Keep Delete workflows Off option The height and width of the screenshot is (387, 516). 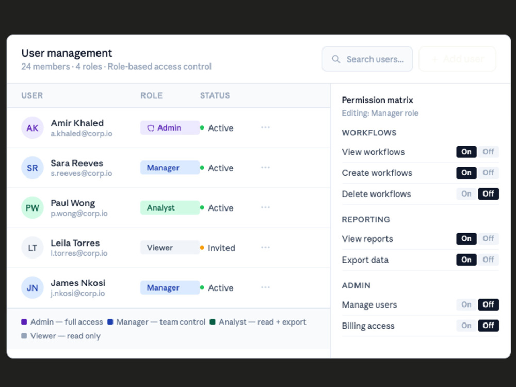[x=488, y=194]
